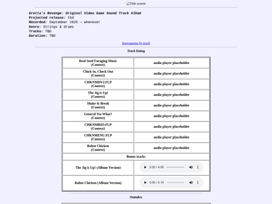Viewport: 272px width, 204px height.
Task: Select CHKNMDV2.FLP track title
Action: pyautogui.click(x=98, y=82)
